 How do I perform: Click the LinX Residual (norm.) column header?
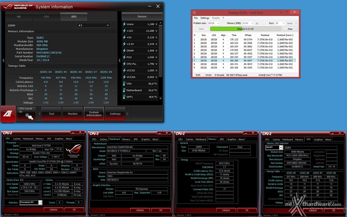click(x=285, y=35)
